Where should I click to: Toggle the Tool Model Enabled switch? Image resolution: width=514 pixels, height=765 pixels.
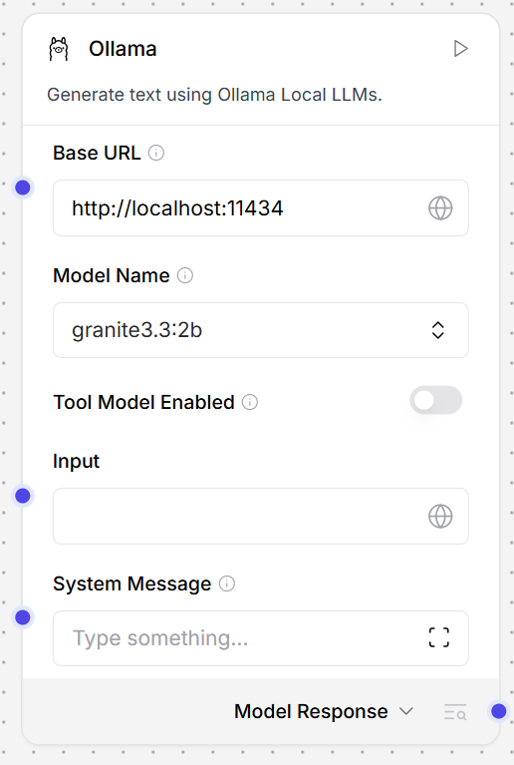click(436, 401)
